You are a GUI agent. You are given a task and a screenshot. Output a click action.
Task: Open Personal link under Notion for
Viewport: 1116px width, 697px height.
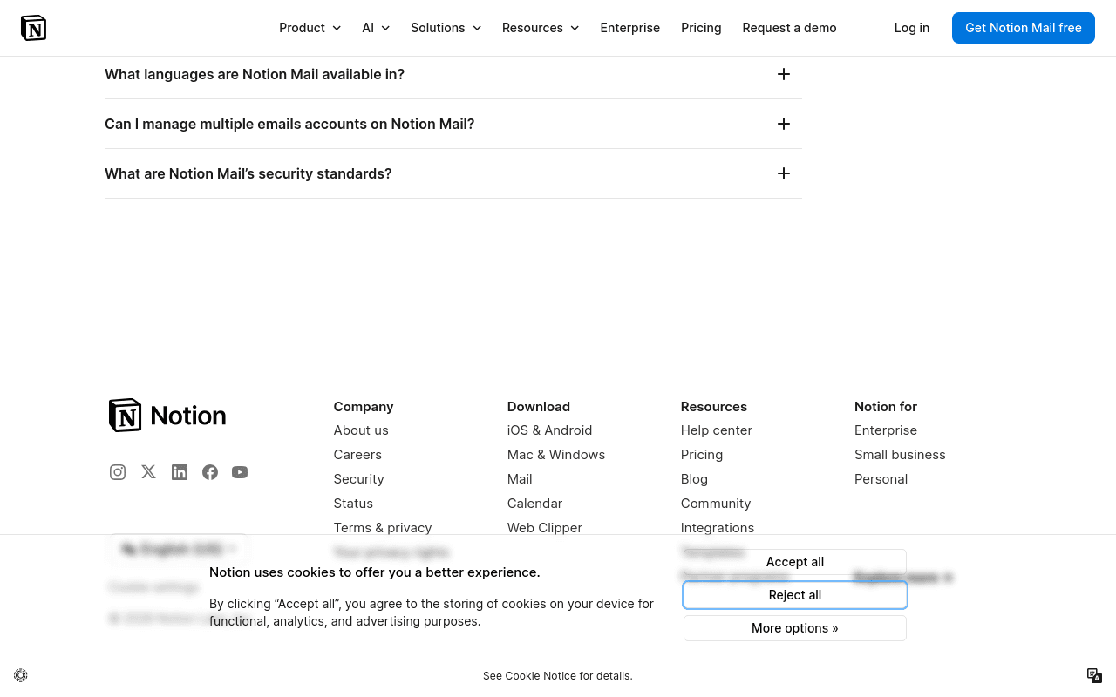click(881, 479)
